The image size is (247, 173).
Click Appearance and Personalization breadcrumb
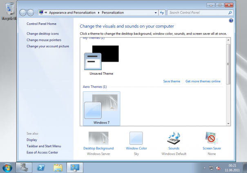tap(72, 13)
